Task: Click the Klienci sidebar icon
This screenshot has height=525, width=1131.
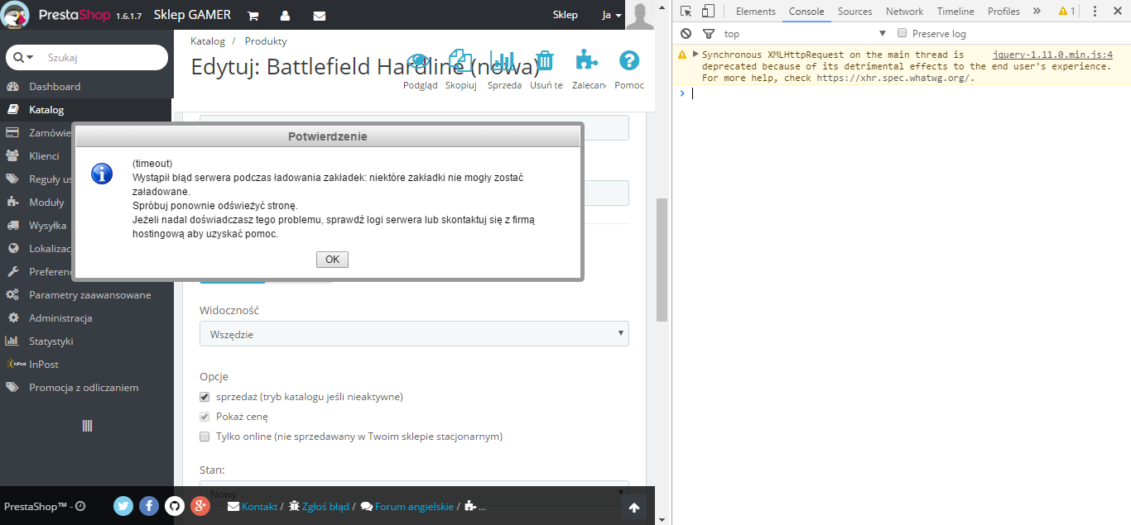Action: [x=12, y=155]
